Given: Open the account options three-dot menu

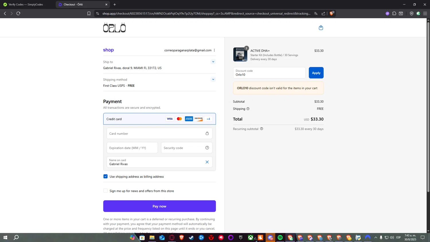Looking at the screenshot, I should click(214, 50).
